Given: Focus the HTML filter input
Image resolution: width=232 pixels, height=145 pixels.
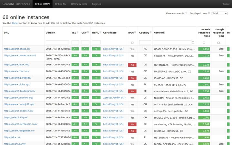Looking at the screenshot, I should (x=96, y=43).
